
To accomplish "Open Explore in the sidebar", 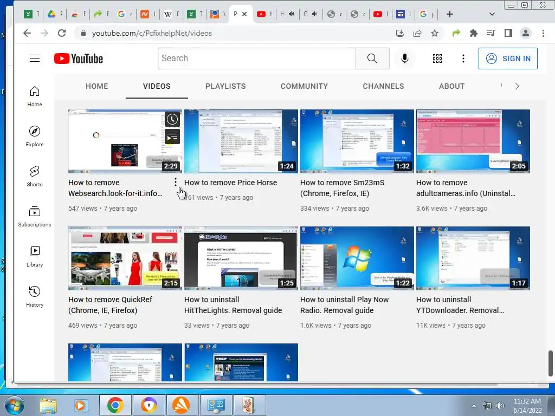I will pos(35,136).
